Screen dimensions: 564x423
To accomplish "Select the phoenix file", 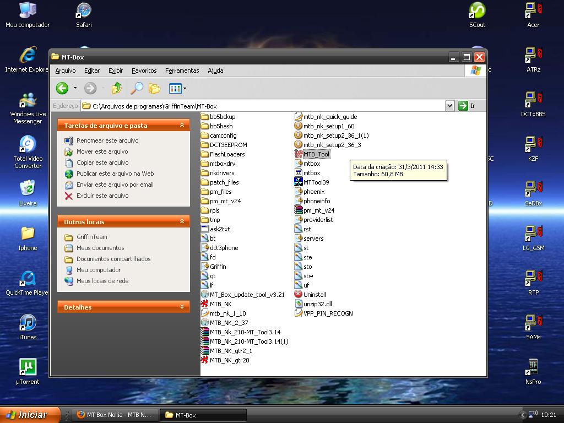I will tap(310, 192).
